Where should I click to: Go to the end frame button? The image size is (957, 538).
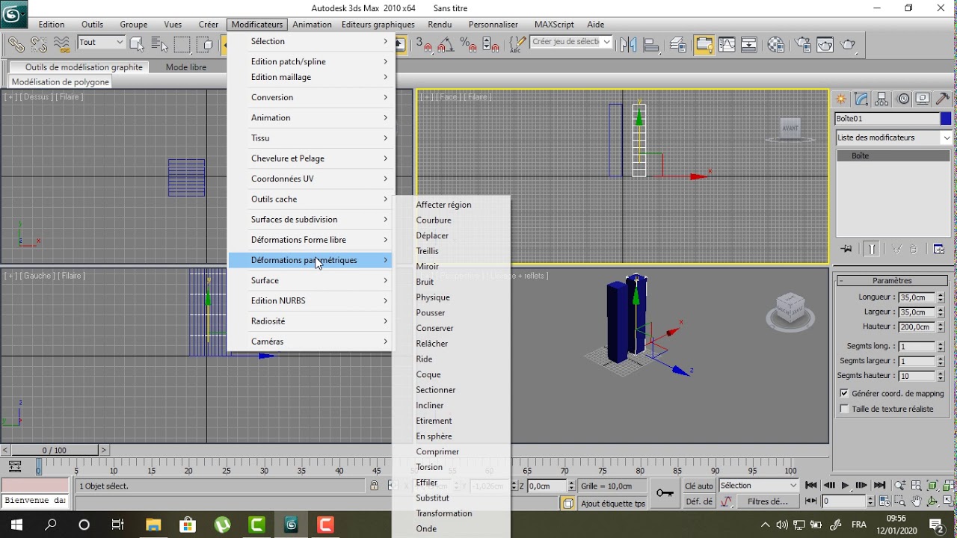click(x=880, y=486)
